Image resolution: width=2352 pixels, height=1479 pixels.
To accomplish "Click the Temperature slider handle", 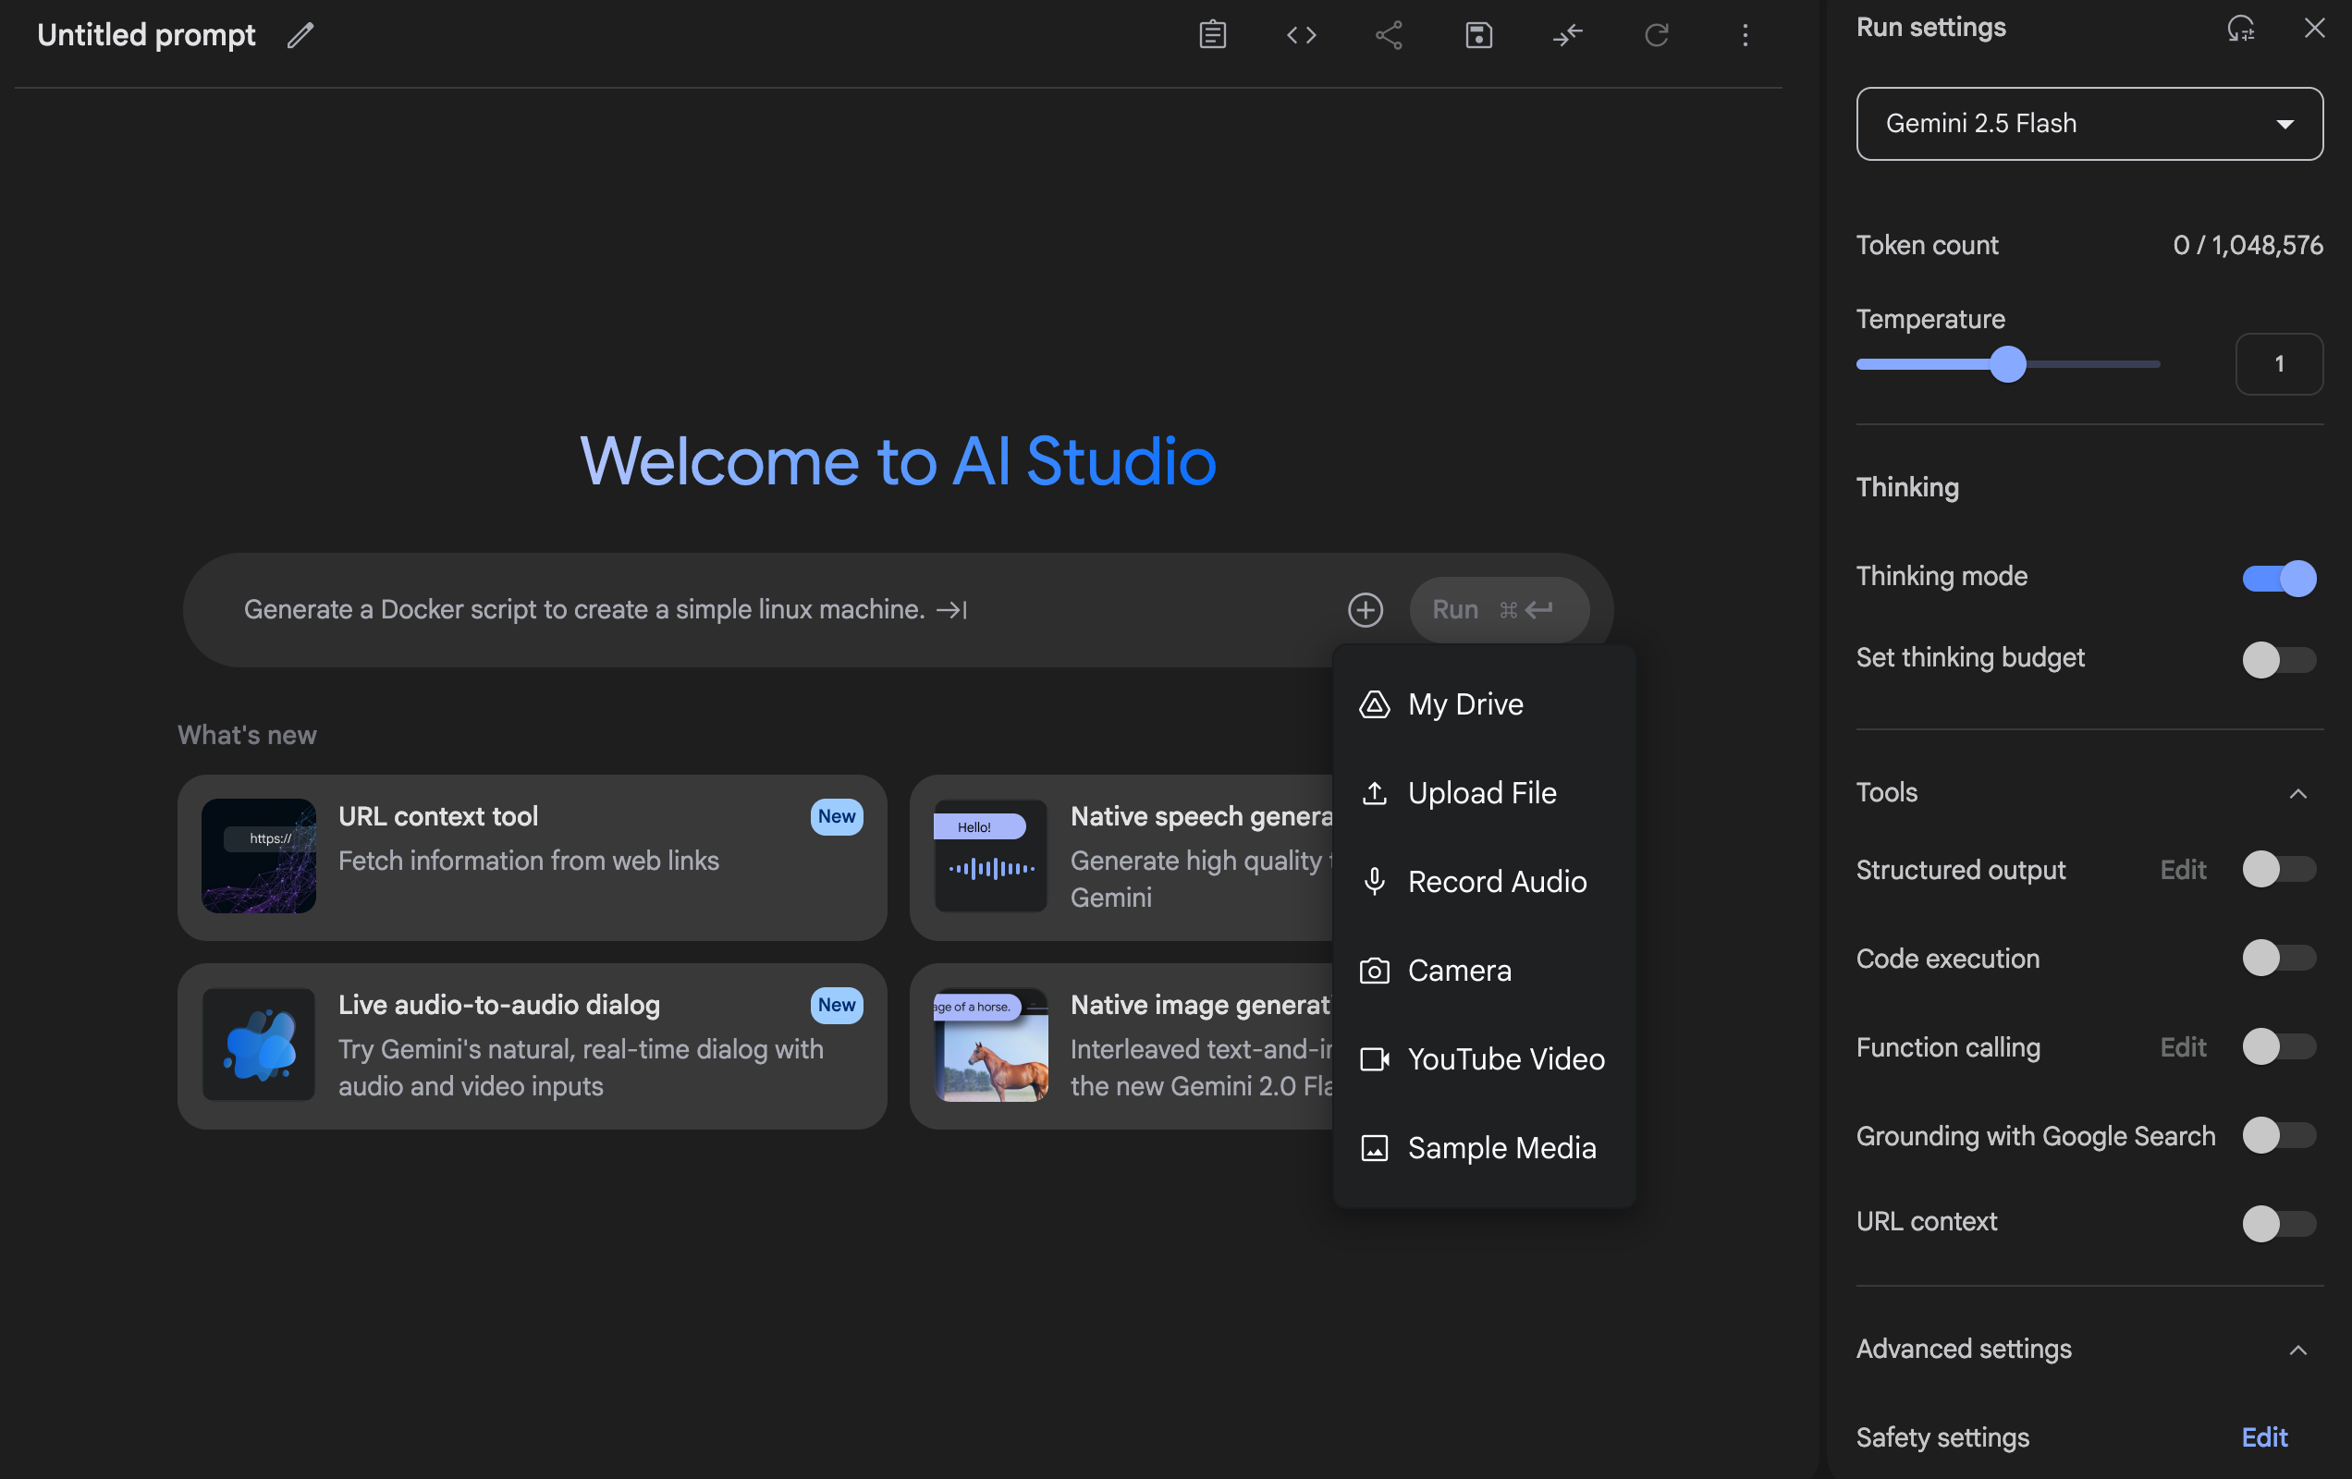I will coord(2008,364).
